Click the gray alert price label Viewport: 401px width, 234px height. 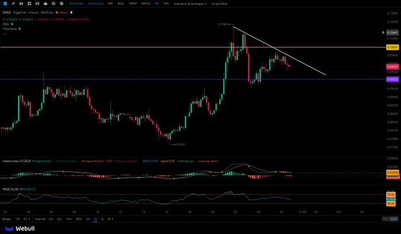tap(392, 32)
